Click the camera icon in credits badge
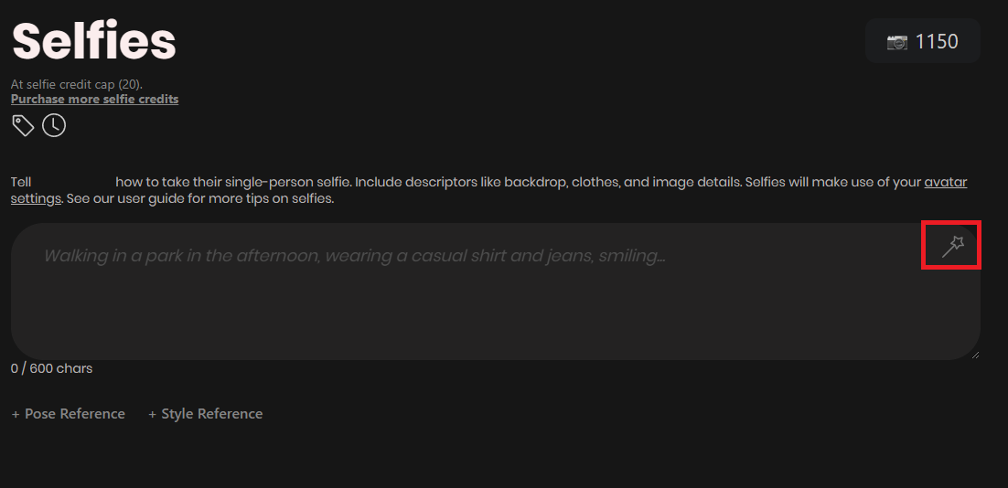Viewport: 1008px width, 488px height. coord(896,42)
